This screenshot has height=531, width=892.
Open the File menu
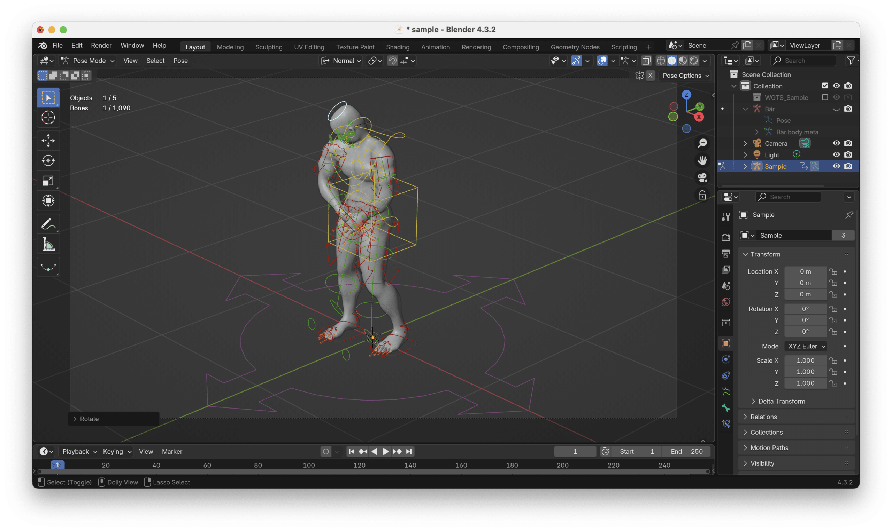pyautogui.click(x=57, y=46)
